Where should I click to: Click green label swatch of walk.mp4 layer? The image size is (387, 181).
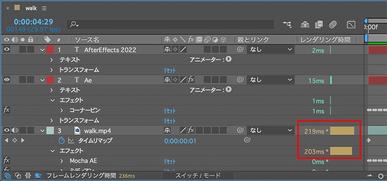click(50, 130)
